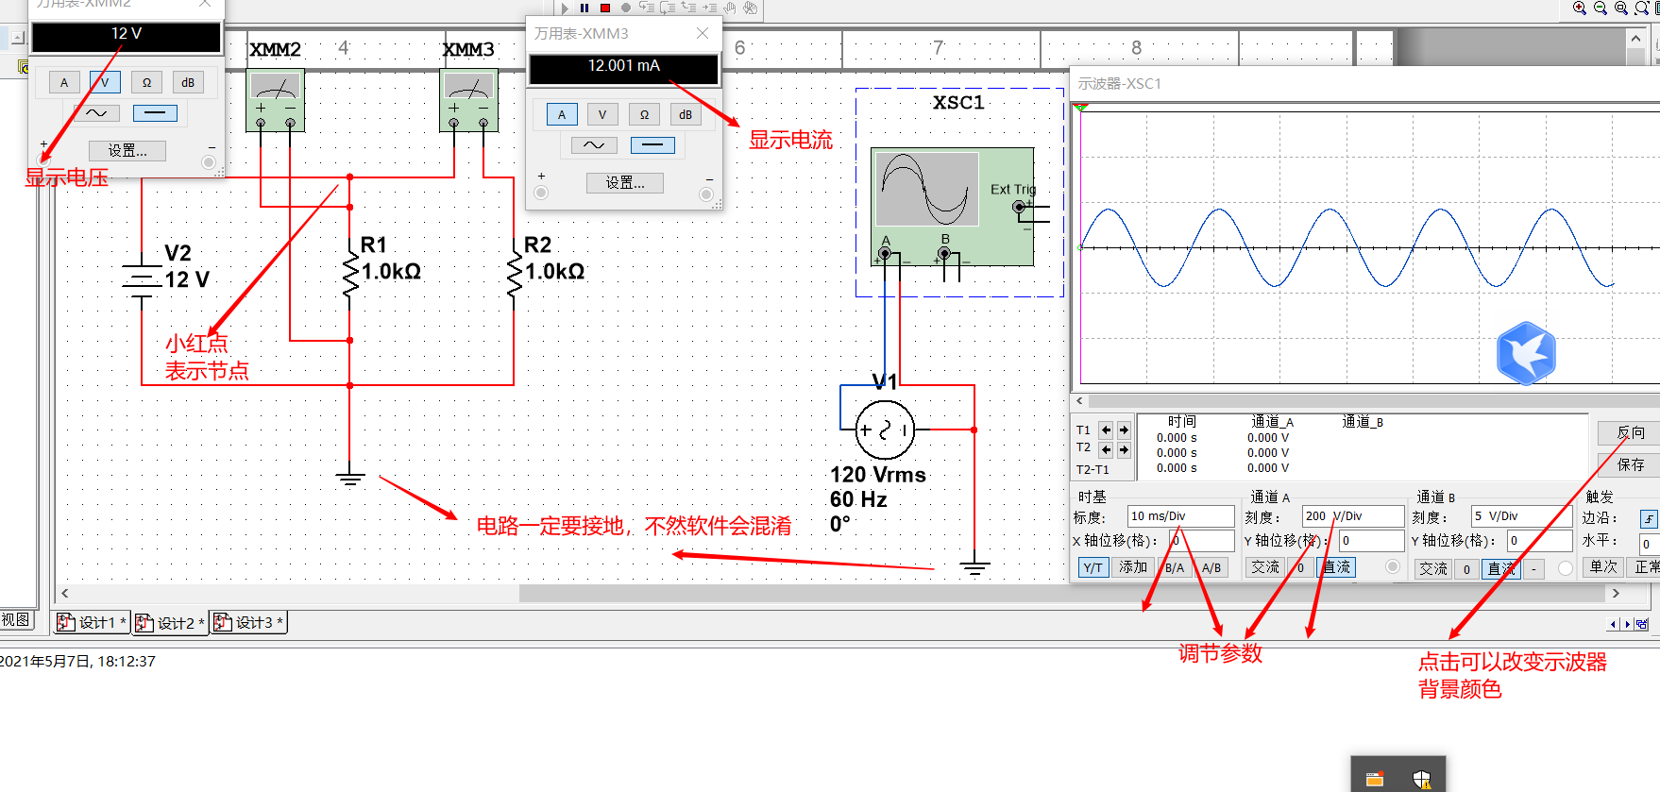The image size is (1660, 792).
Task: Click the 保存 save button on the oscilloscope
Action: point(1630,464)
